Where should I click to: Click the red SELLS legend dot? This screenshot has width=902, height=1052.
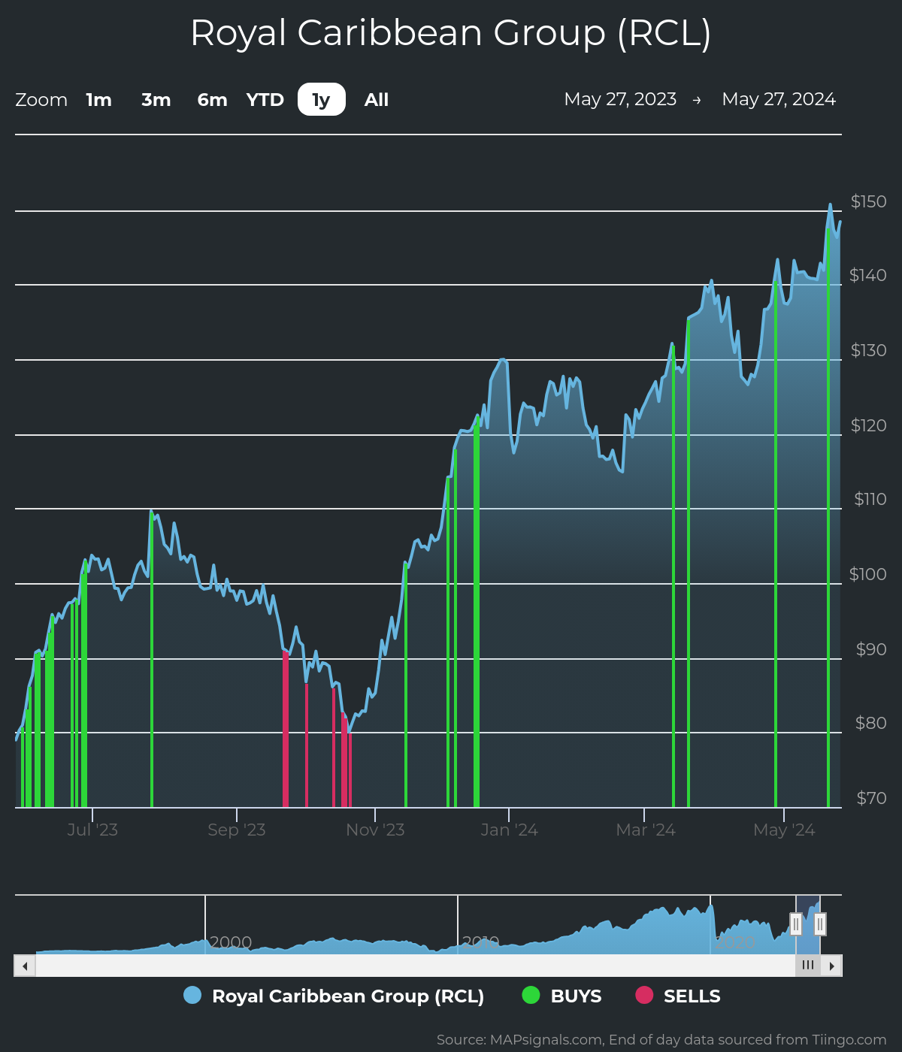tap(644, 996)
